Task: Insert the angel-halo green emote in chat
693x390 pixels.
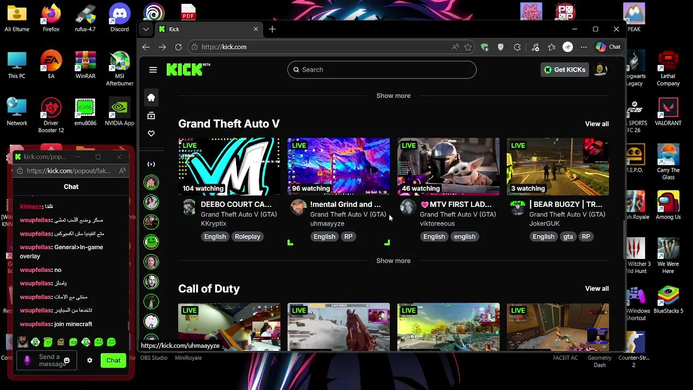Action: (x=48, y=342)
